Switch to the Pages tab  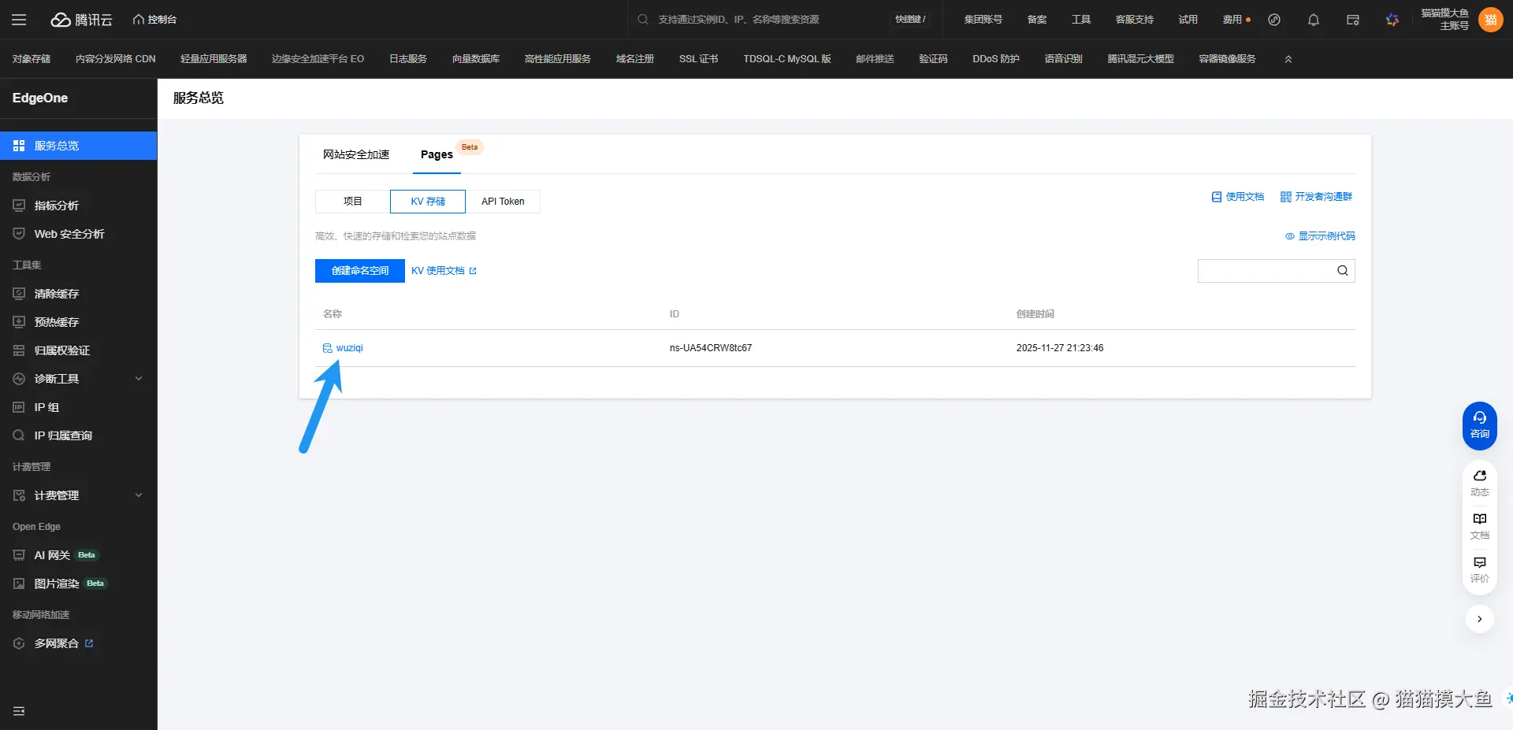click(x=437, y=154)
